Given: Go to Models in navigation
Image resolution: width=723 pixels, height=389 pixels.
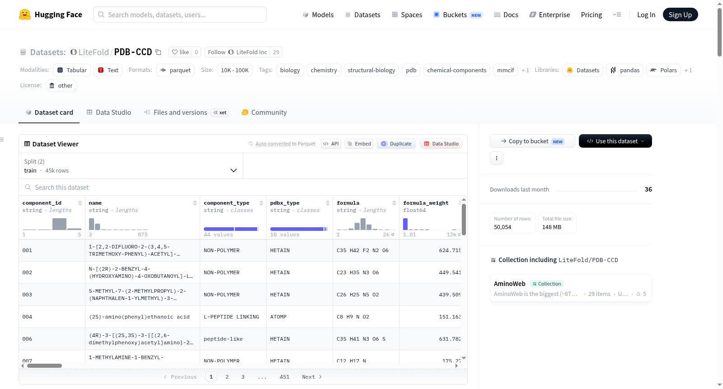Looking at the screenshot, I should coord(318,14).
